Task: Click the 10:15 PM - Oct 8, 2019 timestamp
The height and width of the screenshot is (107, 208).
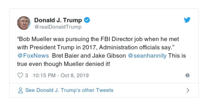Action: (x=61, y=75)
